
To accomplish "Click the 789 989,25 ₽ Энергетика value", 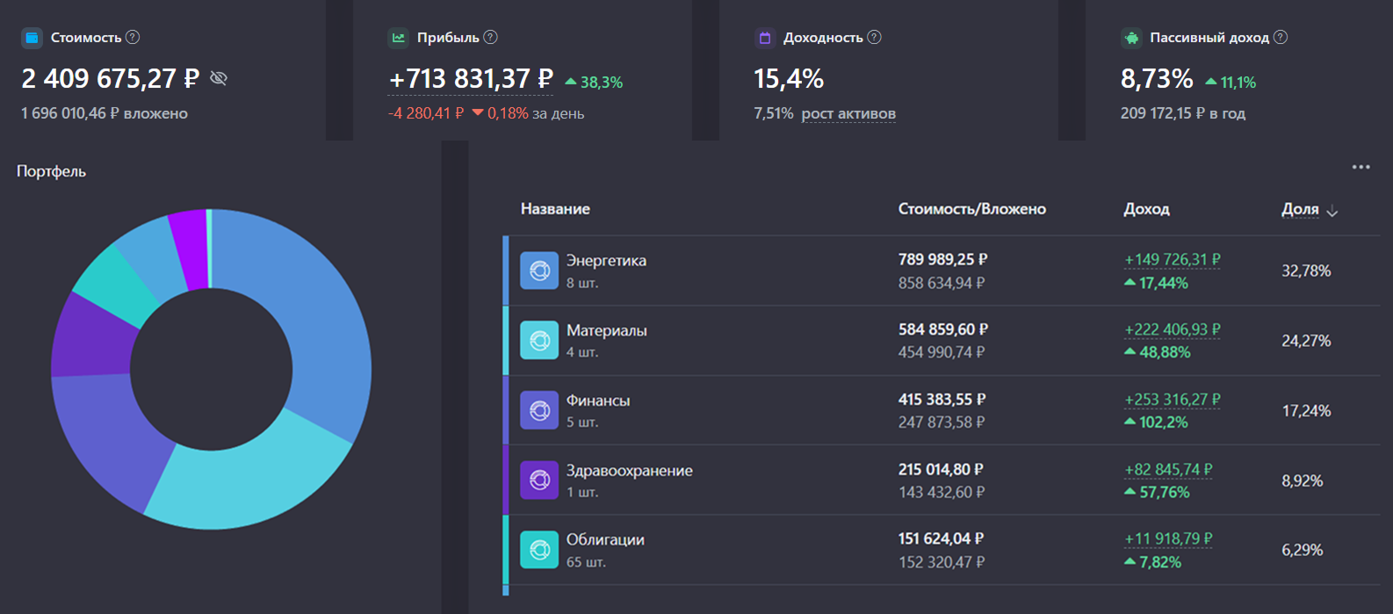I will coord(942,260).
